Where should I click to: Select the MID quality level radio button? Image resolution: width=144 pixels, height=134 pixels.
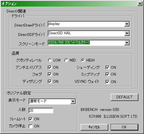click(x=66, y=60)
